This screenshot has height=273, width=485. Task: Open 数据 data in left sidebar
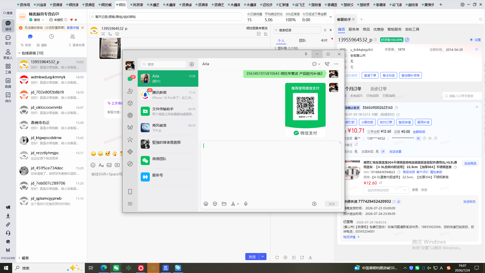click(8, 83)
